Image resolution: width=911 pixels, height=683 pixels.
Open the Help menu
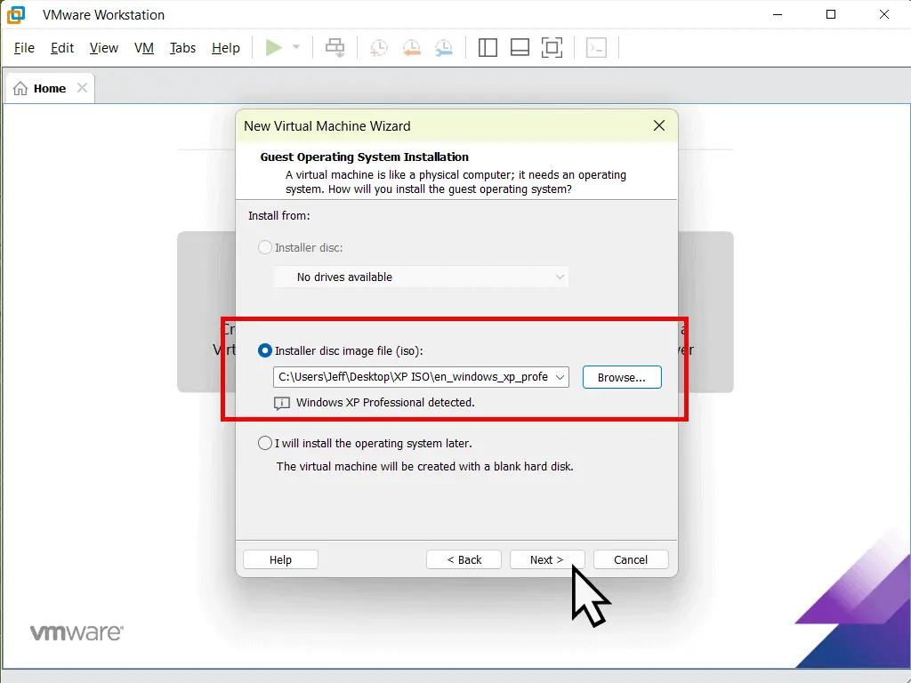pyautogui.click(x=225, y=48)
